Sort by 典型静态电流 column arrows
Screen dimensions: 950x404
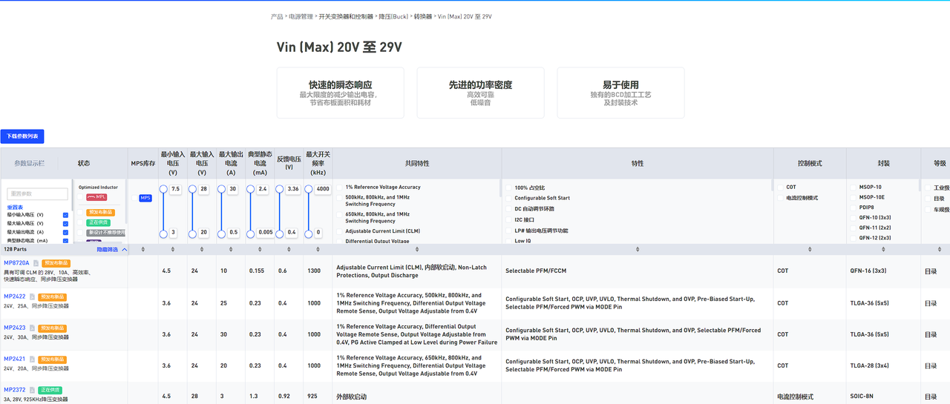[x=260, y=250]
